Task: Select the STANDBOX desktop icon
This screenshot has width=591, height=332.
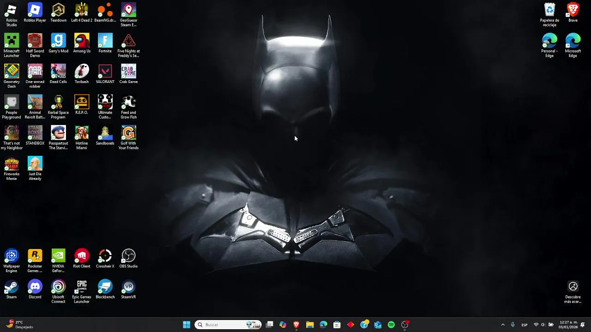Action: pos(35,136)
